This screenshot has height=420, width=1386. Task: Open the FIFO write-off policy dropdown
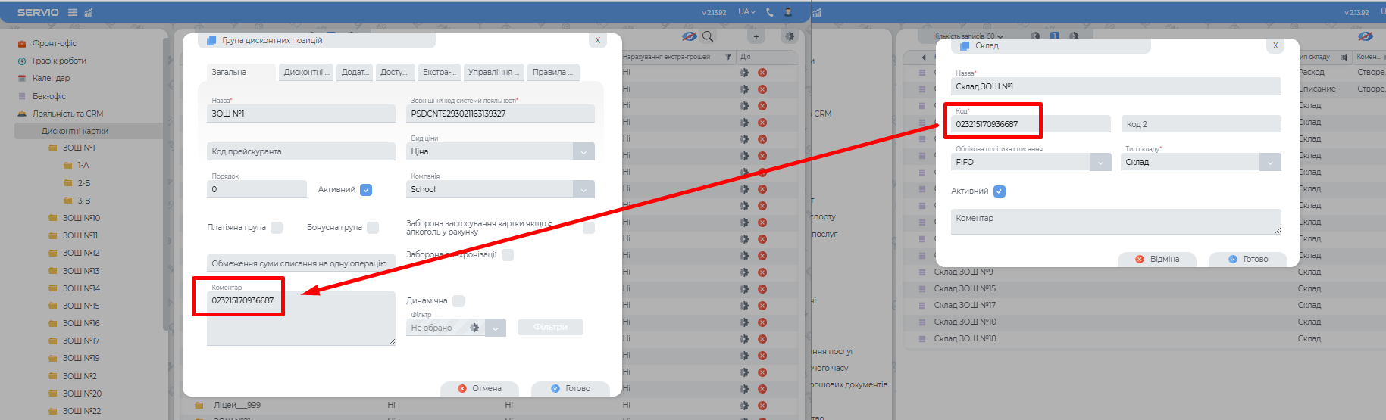1100,162
